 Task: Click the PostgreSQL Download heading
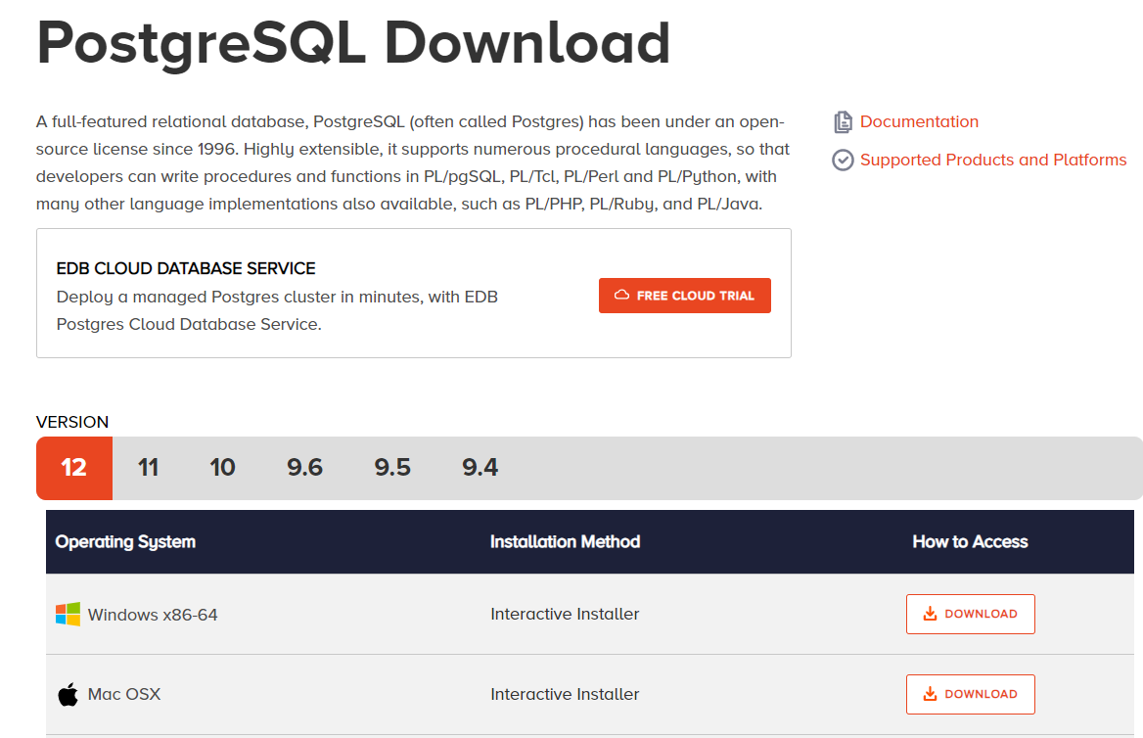[x=353, y=44]
